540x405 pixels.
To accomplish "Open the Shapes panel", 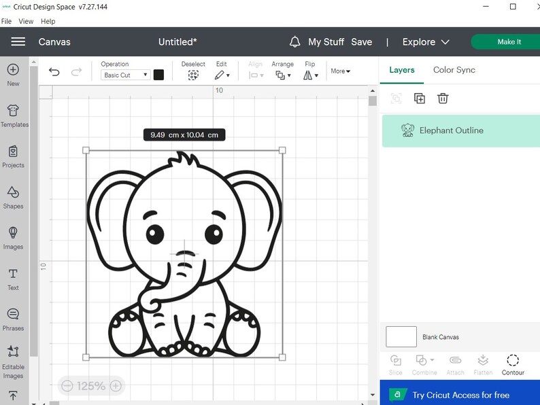I will pyautogui.click(x=13, y=198).
